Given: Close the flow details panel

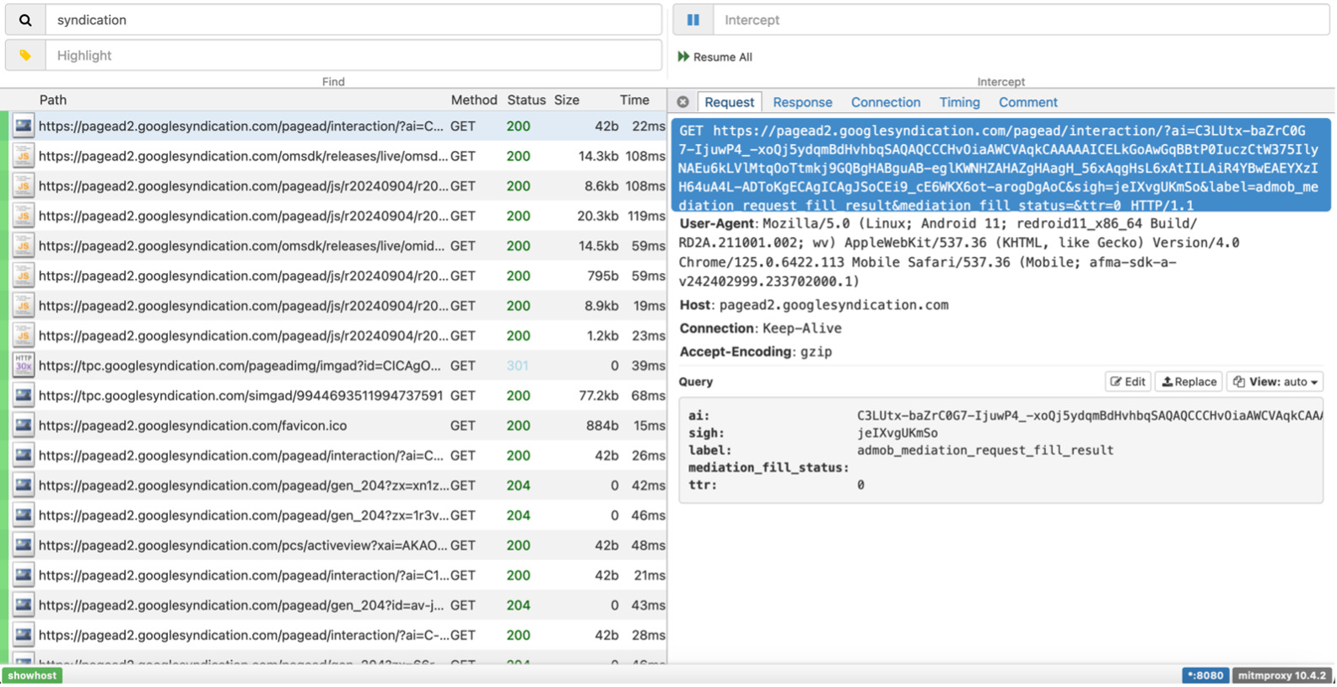Looking at the screenshot, I should [682, 102].
